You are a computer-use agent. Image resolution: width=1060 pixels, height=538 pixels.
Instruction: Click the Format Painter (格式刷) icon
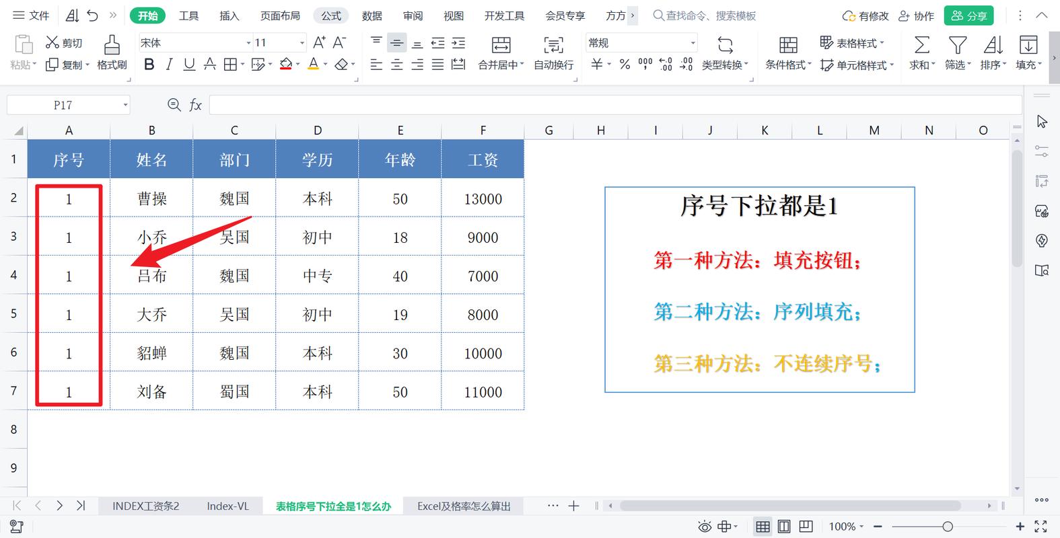pos(112,44)
